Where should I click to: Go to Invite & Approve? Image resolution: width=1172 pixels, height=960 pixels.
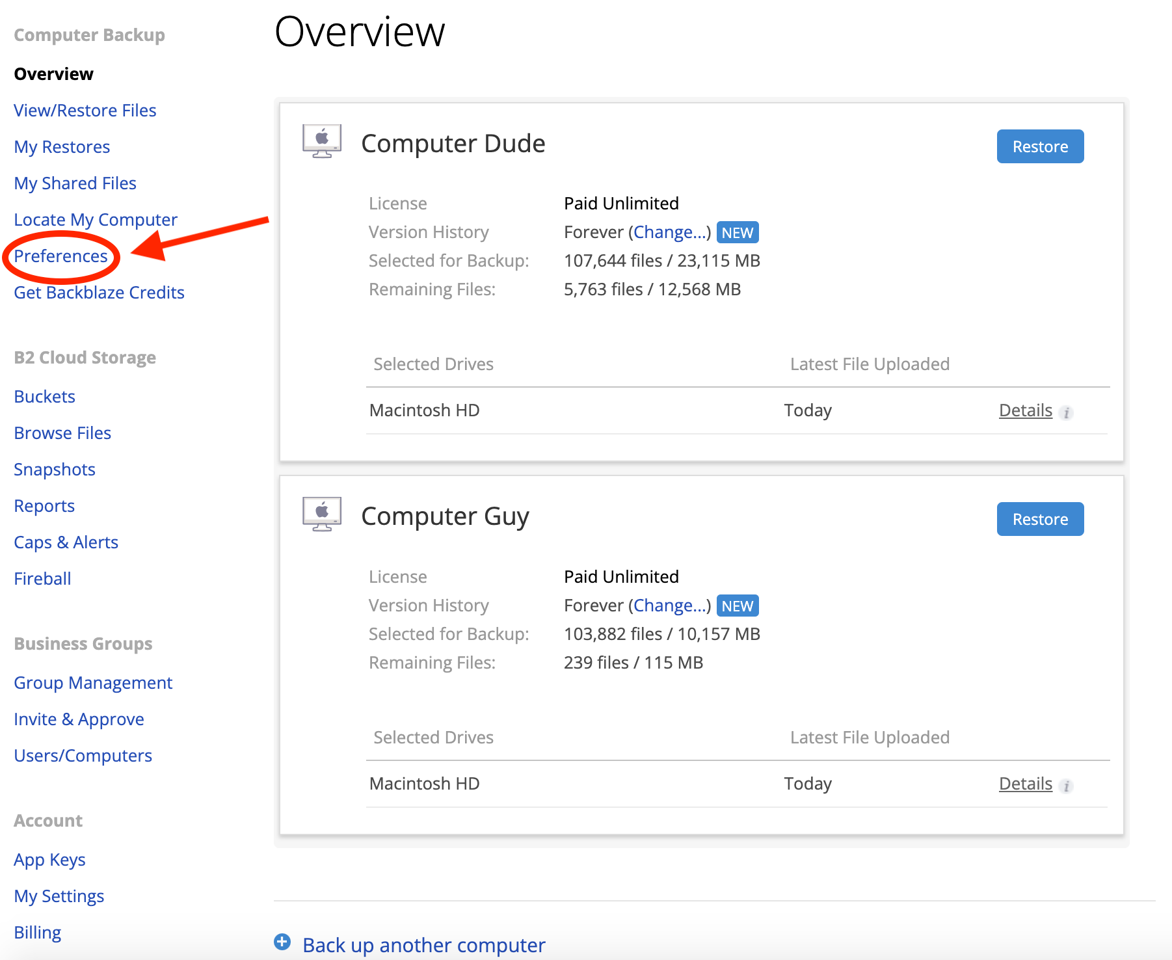pos(79,719)
